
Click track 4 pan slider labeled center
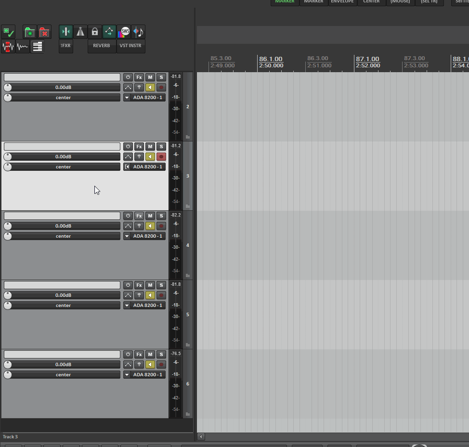click(62, 236)
